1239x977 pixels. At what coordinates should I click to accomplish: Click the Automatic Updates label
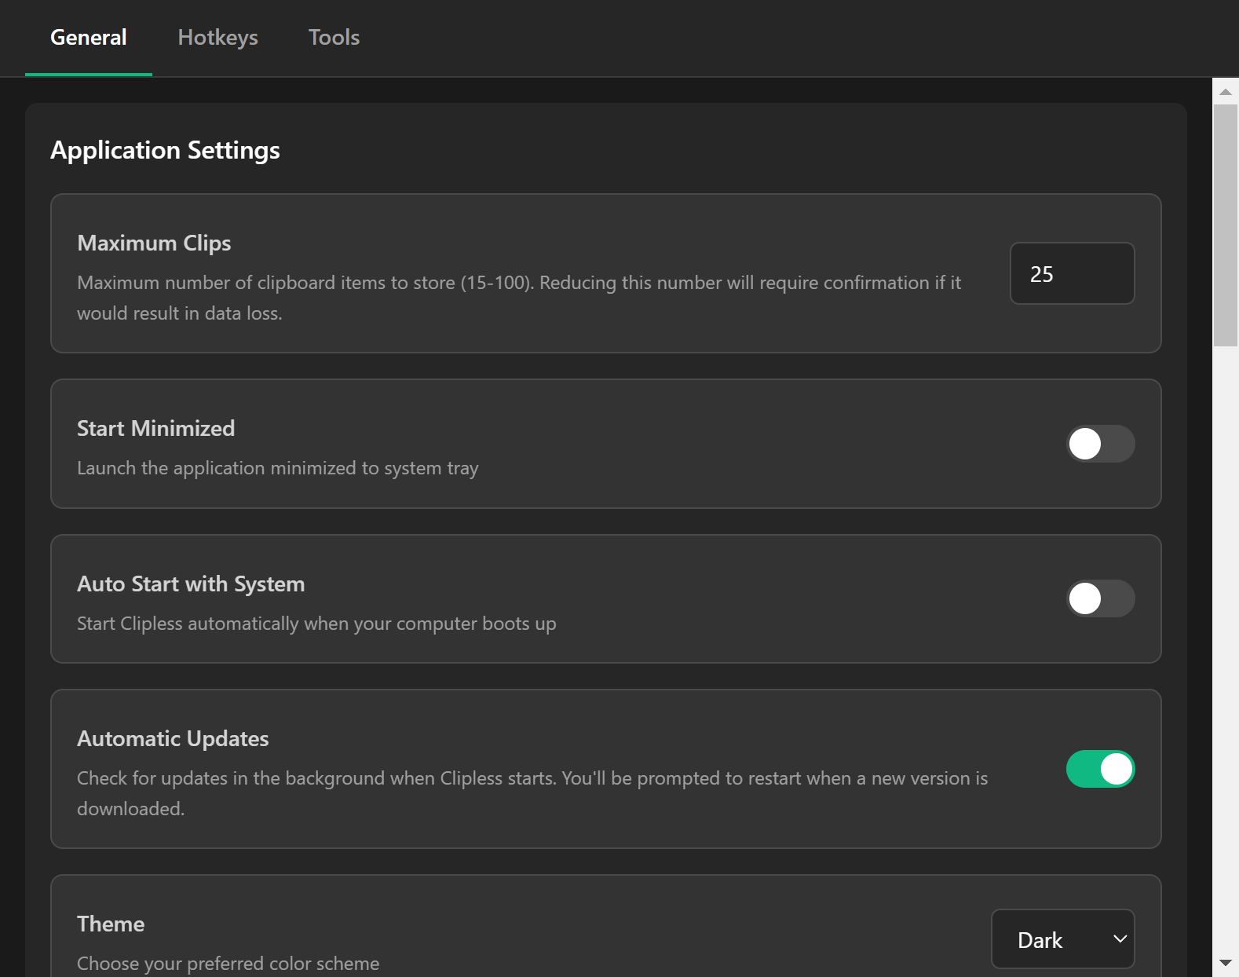click(173, 739)
